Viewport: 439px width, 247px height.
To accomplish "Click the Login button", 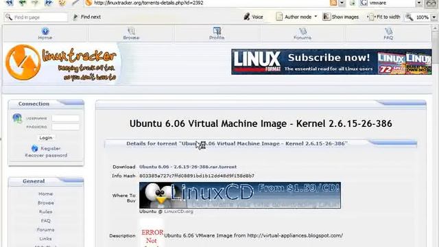I will 46,138.
